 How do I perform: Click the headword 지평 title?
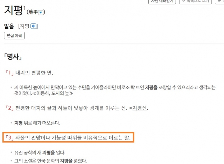click(13, 10)
